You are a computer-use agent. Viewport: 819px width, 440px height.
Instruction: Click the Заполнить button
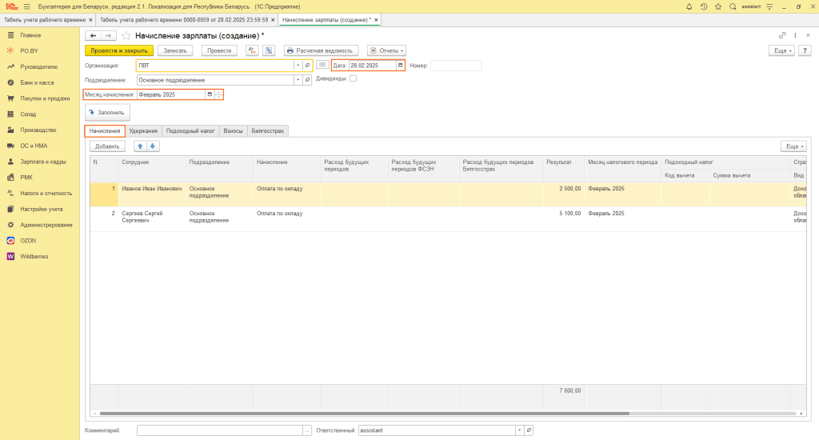108,112
